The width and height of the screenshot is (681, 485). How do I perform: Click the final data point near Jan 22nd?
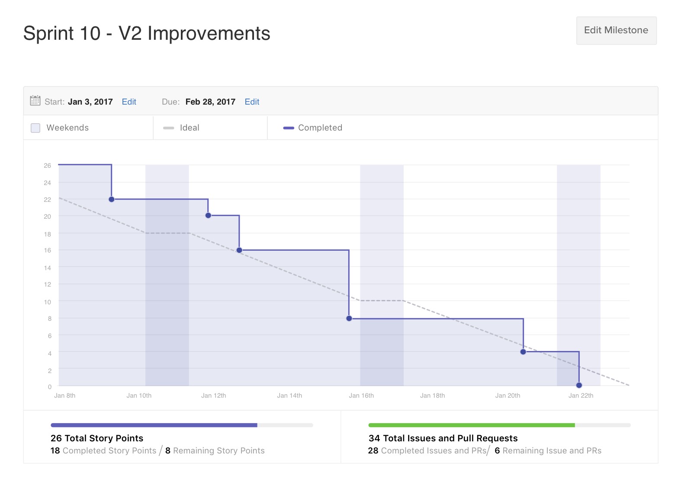coord(579,385)
